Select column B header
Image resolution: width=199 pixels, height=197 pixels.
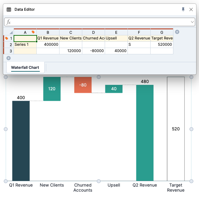(x=48, y=32)
